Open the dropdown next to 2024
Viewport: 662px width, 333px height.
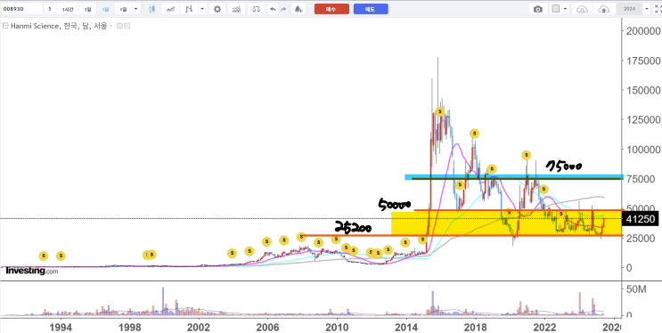pos(646,9)
